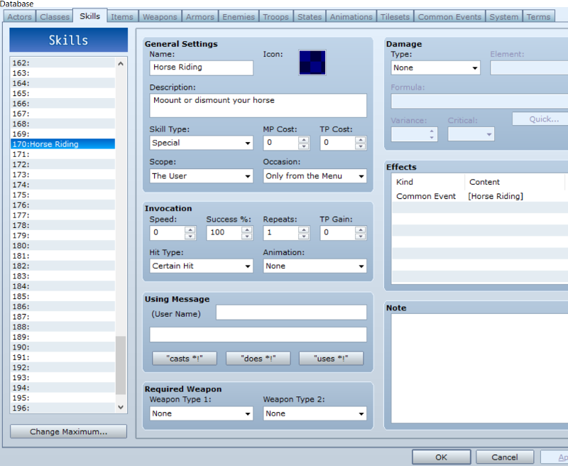Click the "uses *!" message button
The width and height of the screenshot is (568, 466).
(x=331, y=358)
